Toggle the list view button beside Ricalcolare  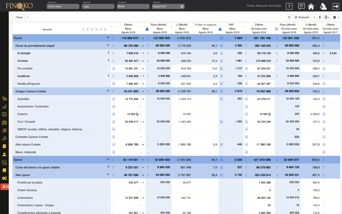[289, 17]
